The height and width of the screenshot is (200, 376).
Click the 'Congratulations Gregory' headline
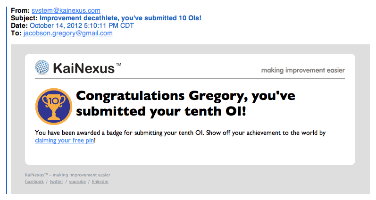click(x=185, y=103)
